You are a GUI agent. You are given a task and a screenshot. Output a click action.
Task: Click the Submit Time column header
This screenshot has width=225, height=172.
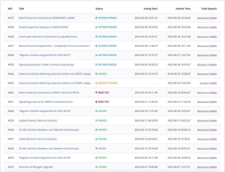click(183, 9)
